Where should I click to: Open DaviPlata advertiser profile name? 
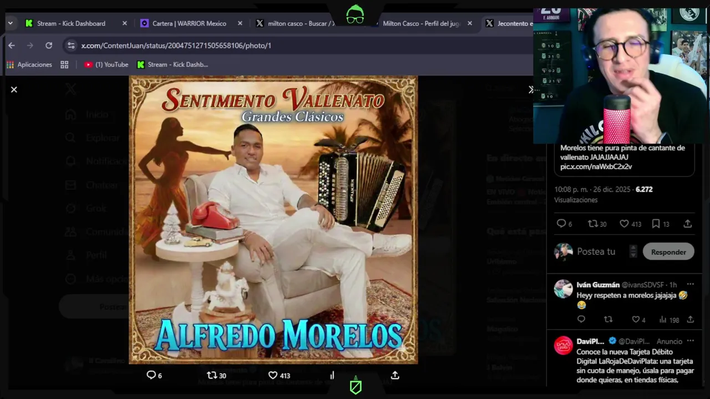(590, 341)
